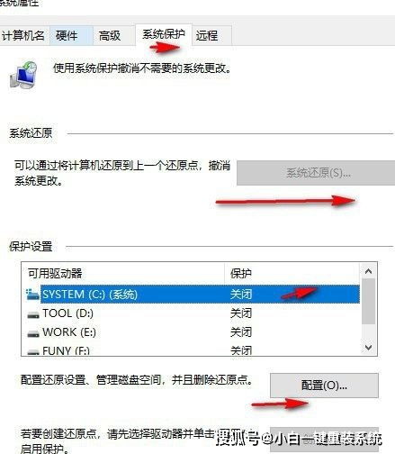Click the drive list scroll down arrow
The height and width of the screenshot is (454, 395).
tap(368, 348)
